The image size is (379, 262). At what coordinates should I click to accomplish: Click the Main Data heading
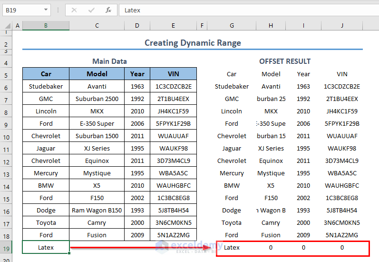(109, 61)
